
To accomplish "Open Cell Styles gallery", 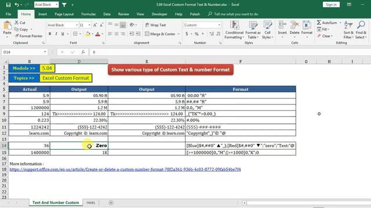I will [268, 30].
